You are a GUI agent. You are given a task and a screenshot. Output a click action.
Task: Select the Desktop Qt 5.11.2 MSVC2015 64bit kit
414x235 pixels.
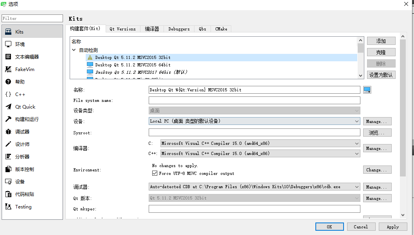click(x=132, y=65)
